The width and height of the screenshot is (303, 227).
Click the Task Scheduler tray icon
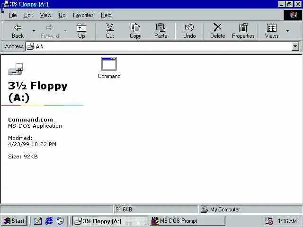tap(268, 221)
